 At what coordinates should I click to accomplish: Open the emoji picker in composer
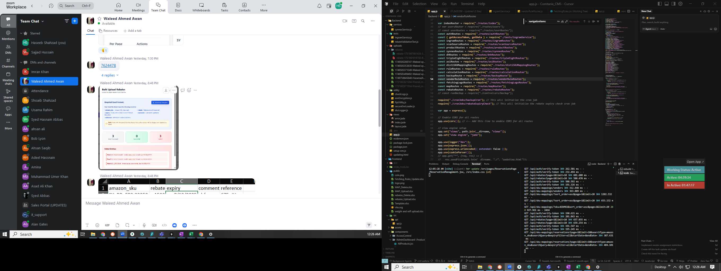97,225
